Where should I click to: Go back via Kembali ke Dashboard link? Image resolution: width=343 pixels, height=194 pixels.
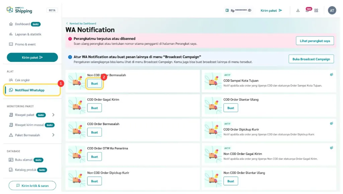point(82,23)
